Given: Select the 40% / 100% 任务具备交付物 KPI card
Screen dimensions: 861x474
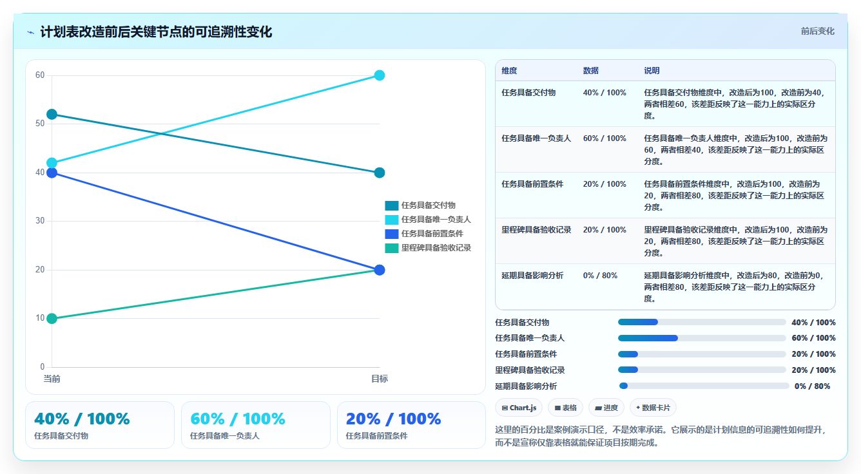Looking at the screenshot, I should (100, 425).
